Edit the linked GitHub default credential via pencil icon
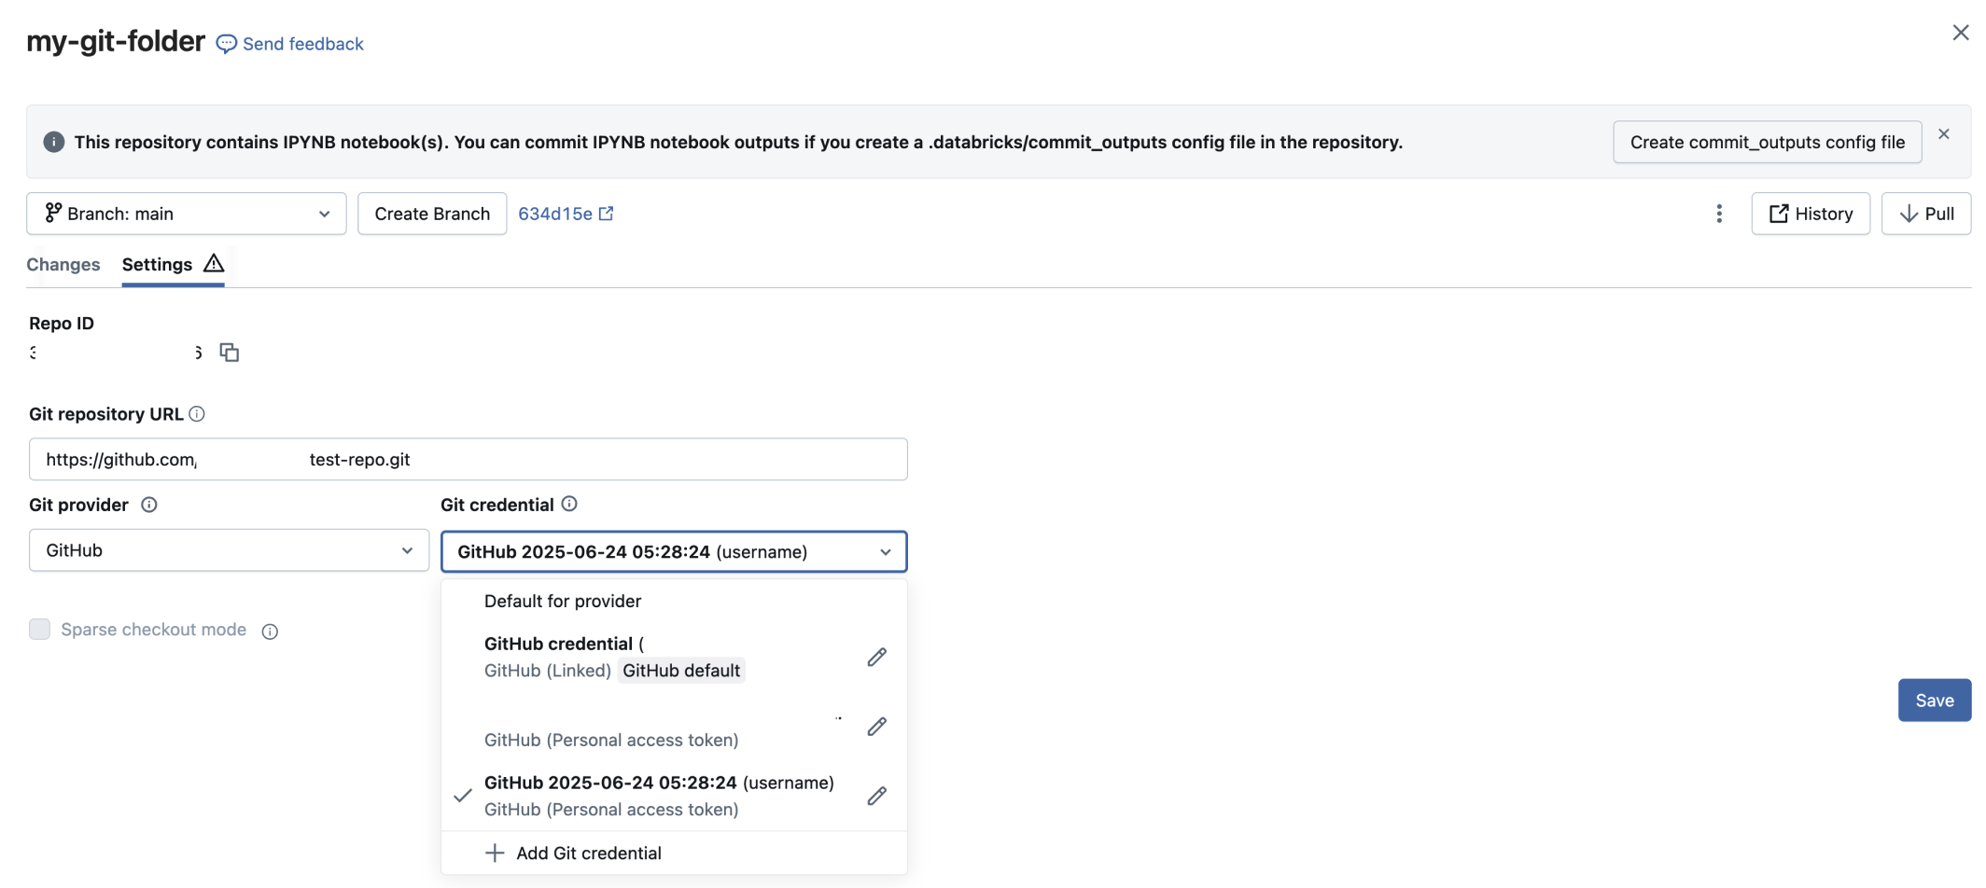This screenshot has height=888, width=1986. (876, 657)
